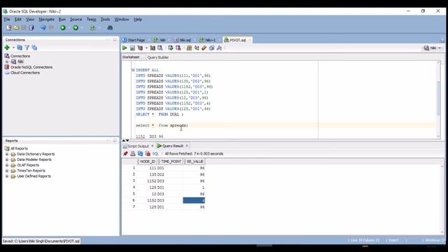The image size is (448, 252).
Task: Click the Save All icon
Action: pyautogui.click(x=31, y=28)
